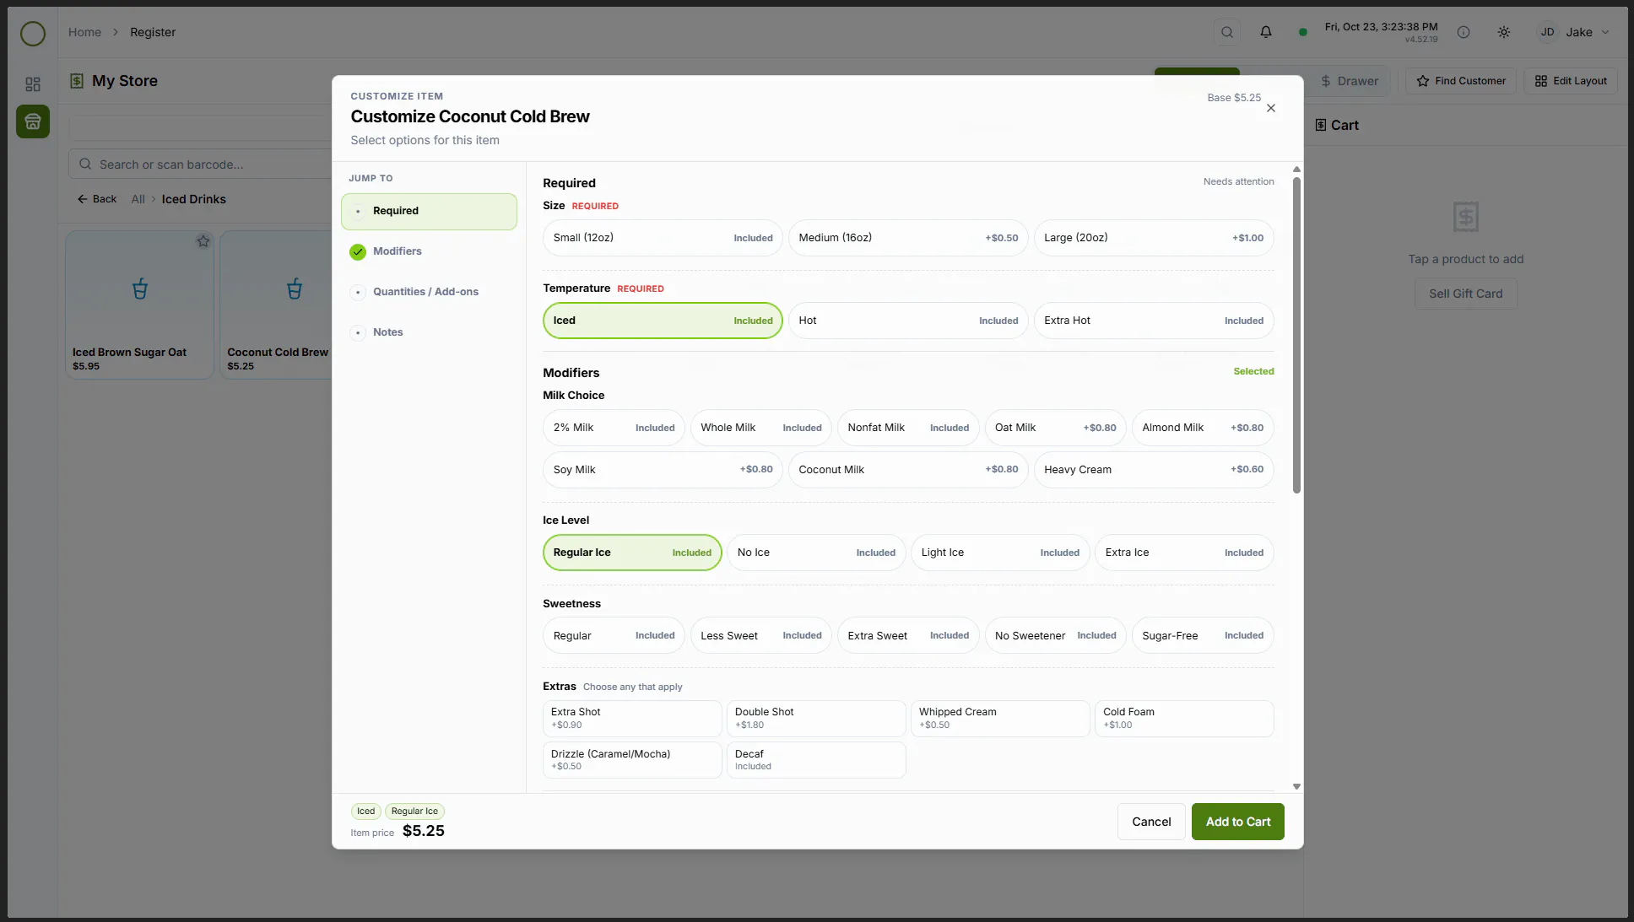Open the dashboard grid icon in sidebar

tap(33, 84)
